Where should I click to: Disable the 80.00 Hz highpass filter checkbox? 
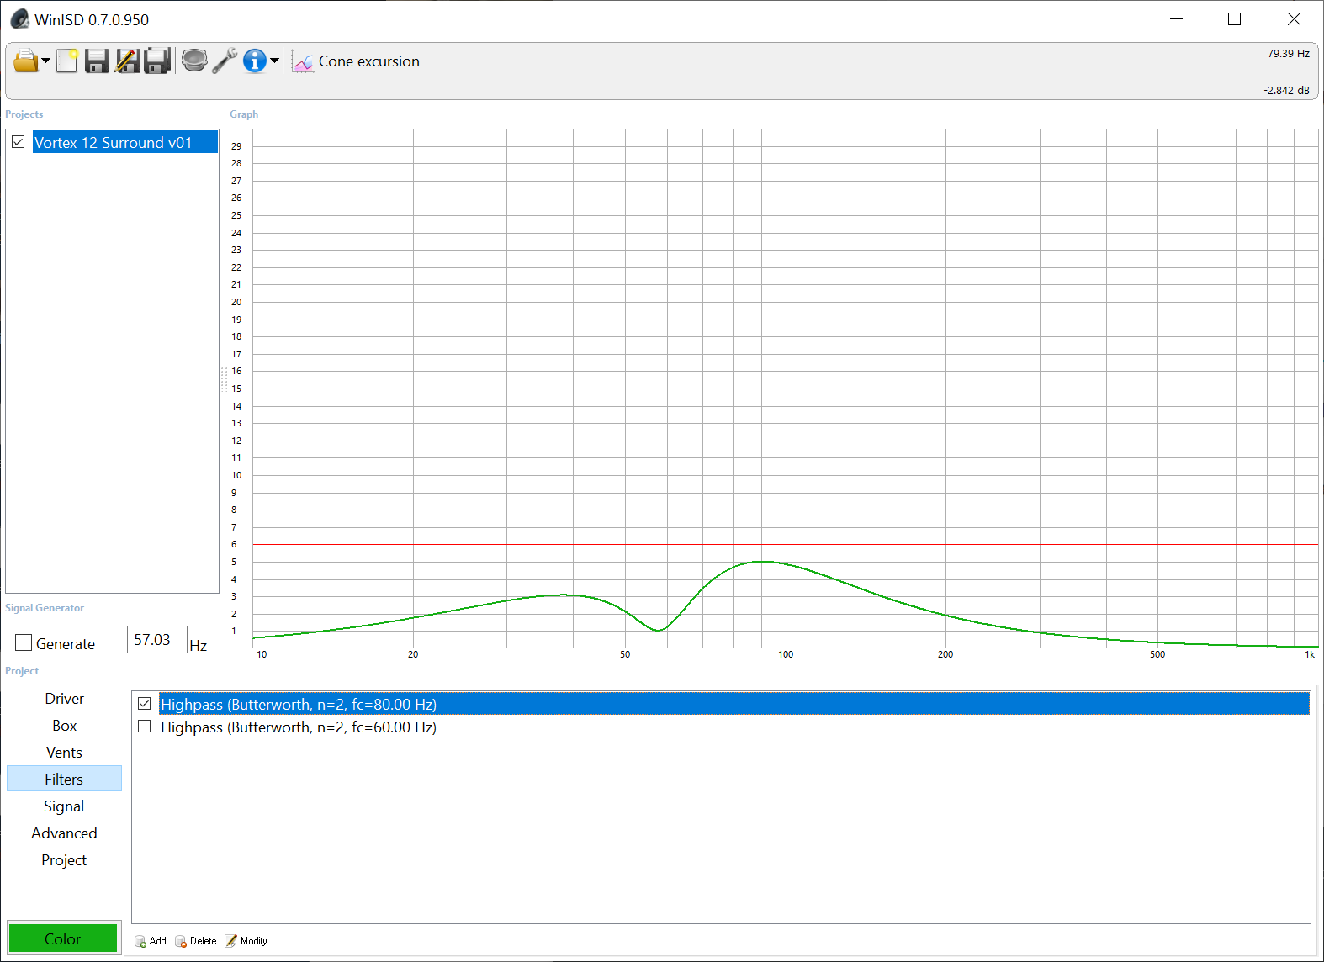[x=145, y=704]
